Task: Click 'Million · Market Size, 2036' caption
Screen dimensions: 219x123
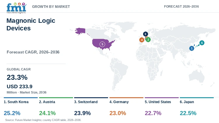Action: (27, 92)
